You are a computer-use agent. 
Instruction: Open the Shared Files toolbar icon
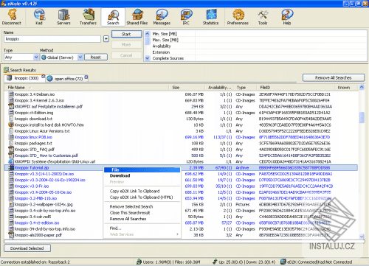137,17
